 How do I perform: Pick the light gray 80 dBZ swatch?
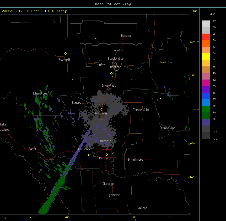coord(206,24)
